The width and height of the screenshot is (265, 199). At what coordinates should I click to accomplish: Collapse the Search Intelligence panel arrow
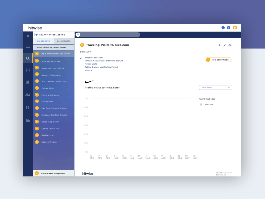coord(36,35)
